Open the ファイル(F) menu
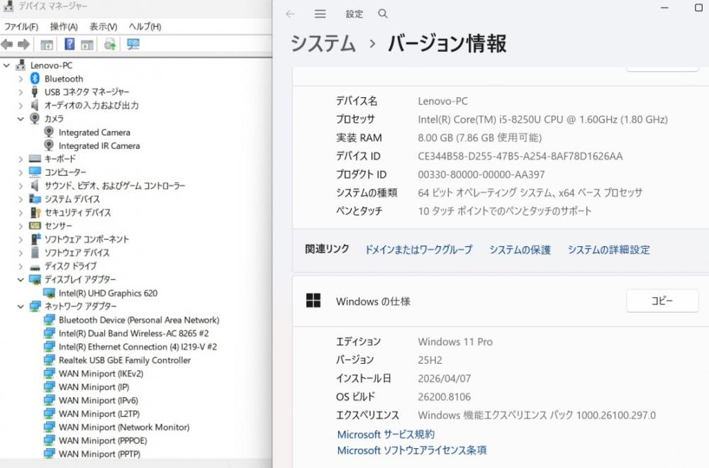This screenshot has width=709, height=468. [21, 27]
